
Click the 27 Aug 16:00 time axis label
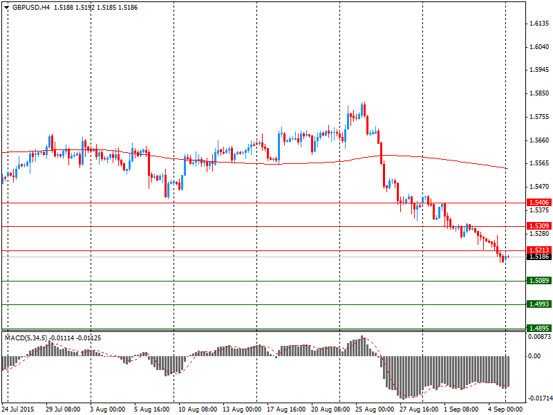pyautogui.click(x=419, y=409)
